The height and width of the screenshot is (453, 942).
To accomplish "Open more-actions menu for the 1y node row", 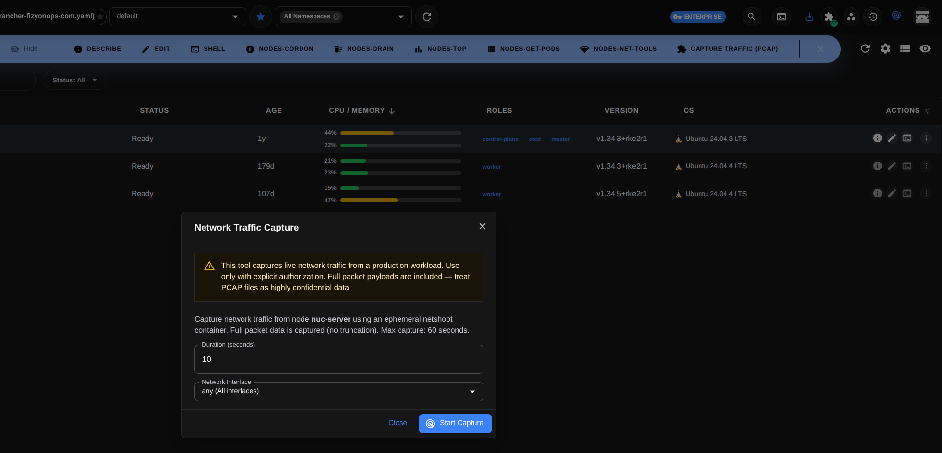I will point(926,138).
